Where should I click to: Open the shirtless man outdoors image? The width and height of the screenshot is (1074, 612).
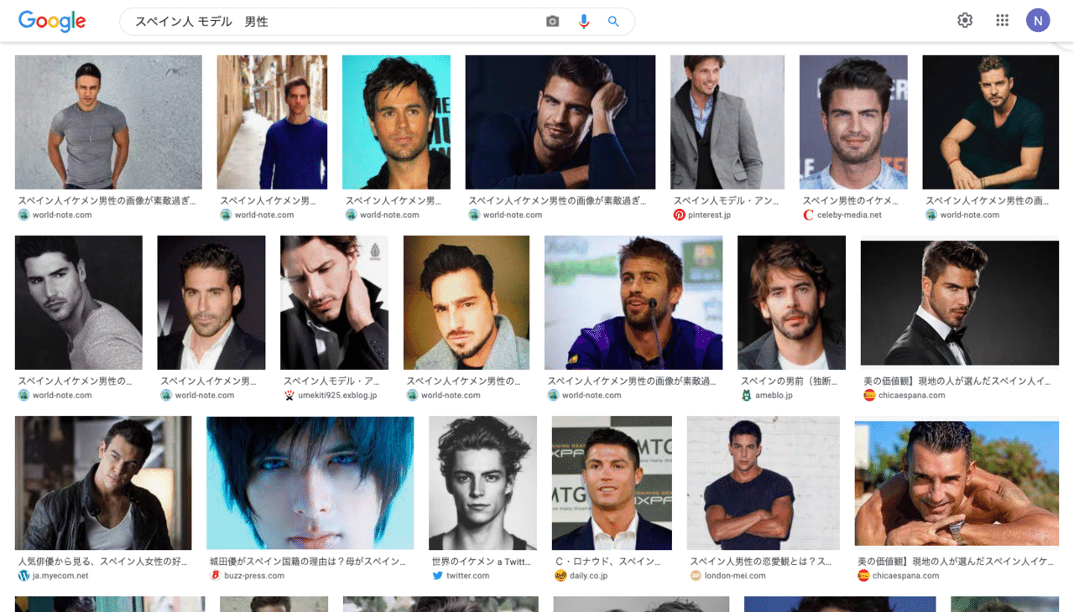coord(957,483)
